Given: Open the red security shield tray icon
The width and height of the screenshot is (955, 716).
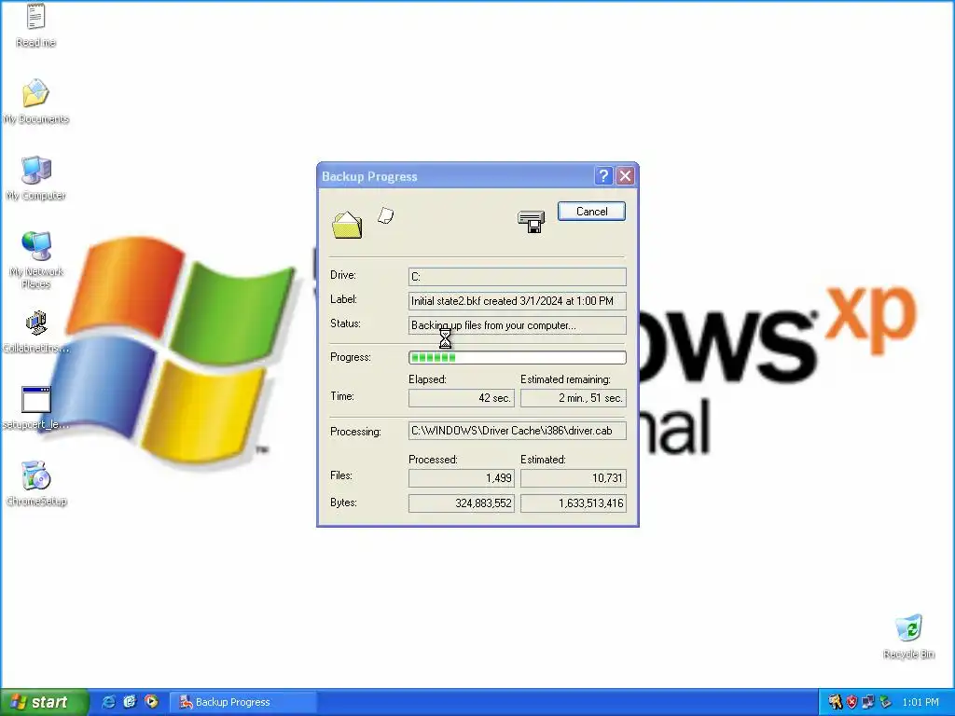Looking at the screenshot, I should point(851,702).
